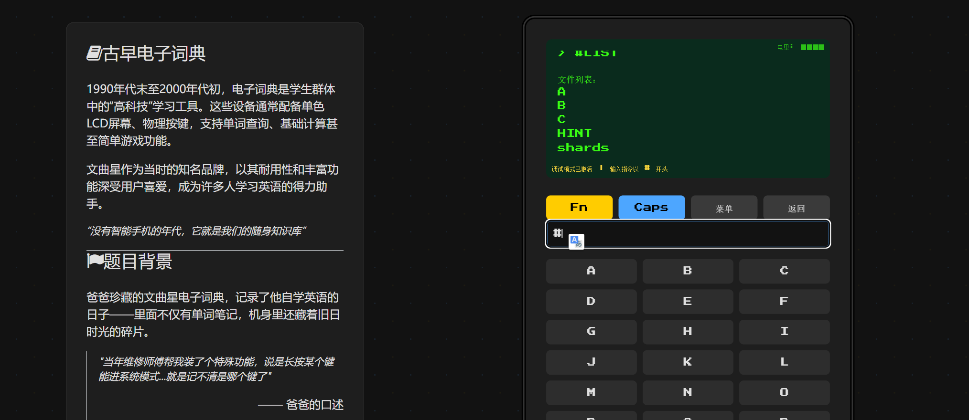Screen dimensions: 969x420
Task: Open the 菜单 menu button
Action: (724, 208)
